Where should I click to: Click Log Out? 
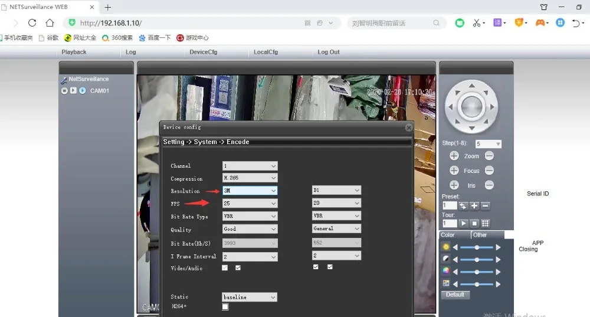tap(329, 52)
